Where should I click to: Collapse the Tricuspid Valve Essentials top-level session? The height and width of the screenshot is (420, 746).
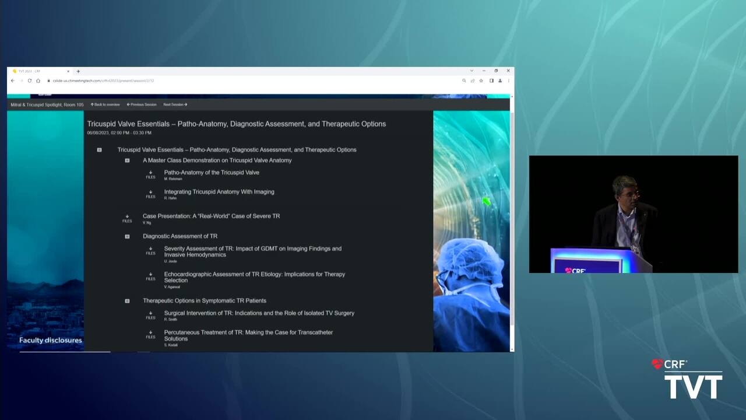[99, 150]
